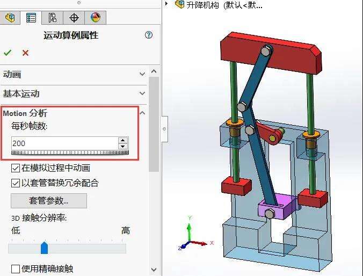Open the DisplayManager color ball tab
Viewport: 363px width, 276px height.
96,18
